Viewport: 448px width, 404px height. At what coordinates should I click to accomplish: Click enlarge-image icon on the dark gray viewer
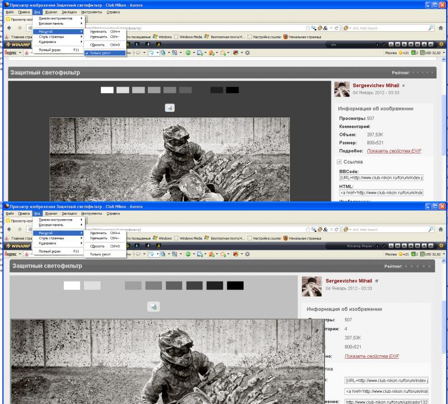coord(170,108)
